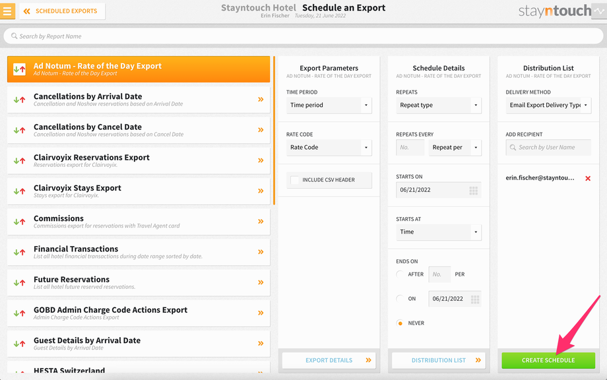Select Cancellations by Arrival Date report

point(139,100)
